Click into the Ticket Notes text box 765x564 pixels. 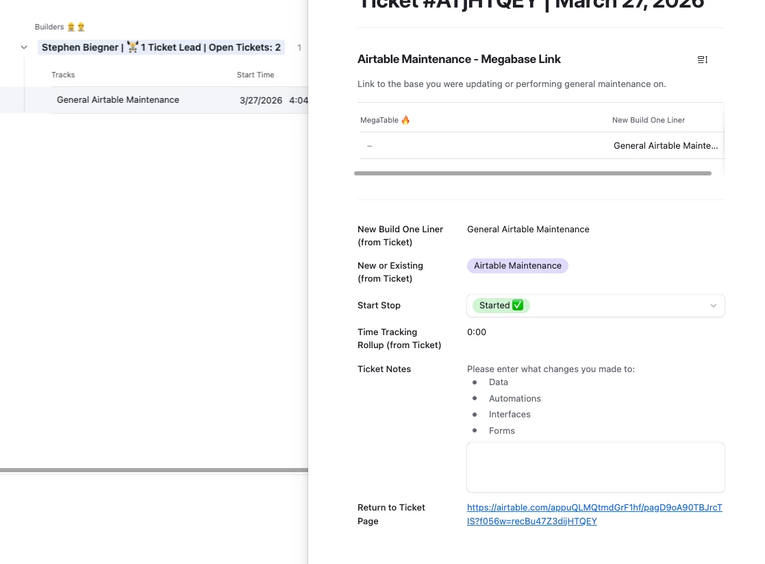[x=596, y=467]
